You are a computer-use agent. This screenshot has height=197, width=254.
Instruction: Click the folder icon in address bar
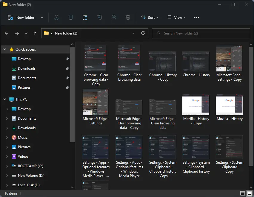click(x=46, y=33)
